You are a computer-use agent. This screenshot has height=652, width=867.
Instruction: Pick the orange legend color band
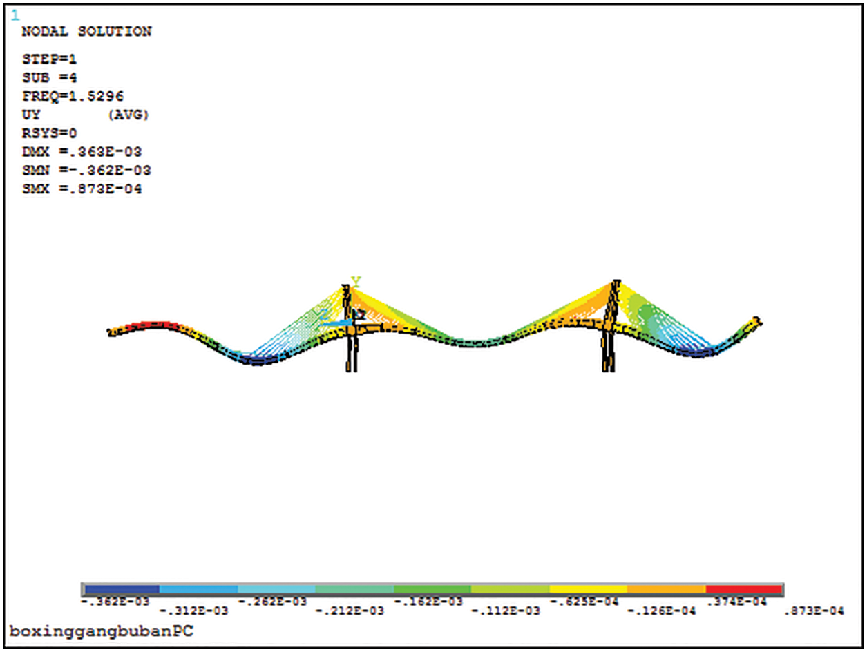tap(666, 589)
